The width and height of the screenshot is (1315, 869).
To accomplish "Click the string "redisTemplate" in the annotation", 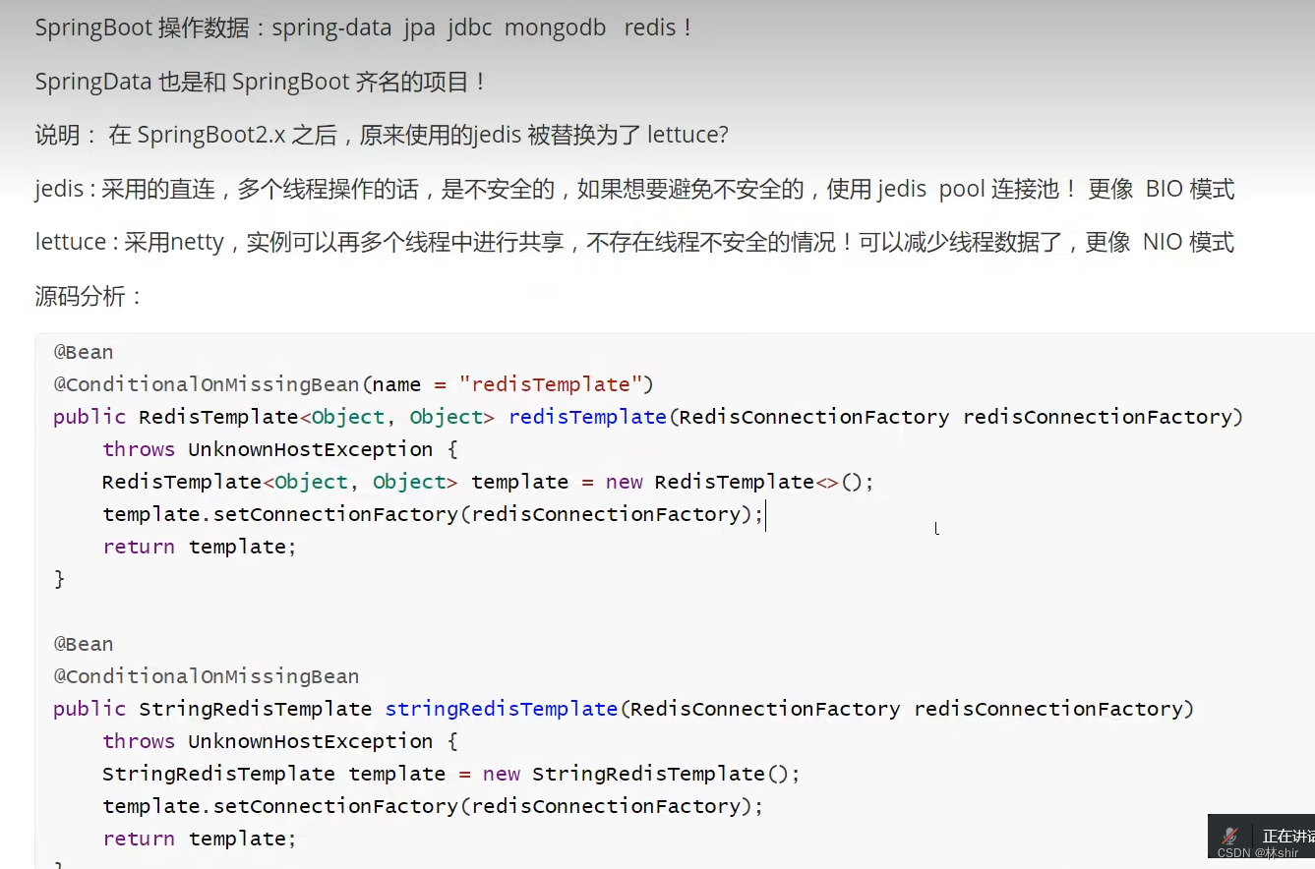I will point(551,384).
